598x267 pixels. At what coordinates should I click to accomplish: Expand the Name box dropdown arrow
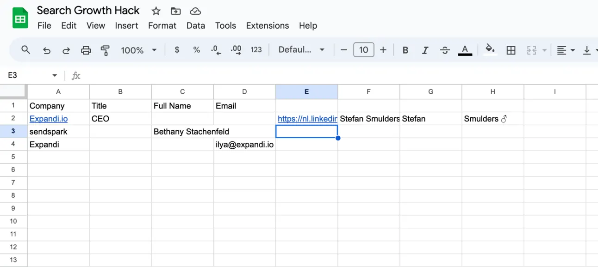[x=55, y=75]
